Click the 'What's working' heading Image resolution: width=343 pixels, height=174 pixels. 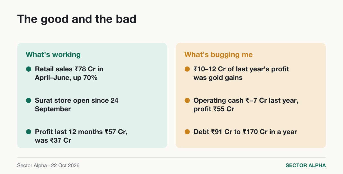click(53, 54)
